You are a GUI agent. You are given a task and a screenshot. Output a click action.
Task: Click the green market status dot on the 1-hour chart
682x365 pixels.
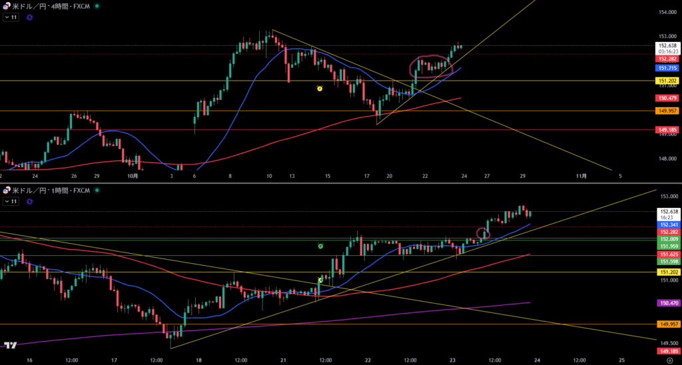tap(97, 190)
